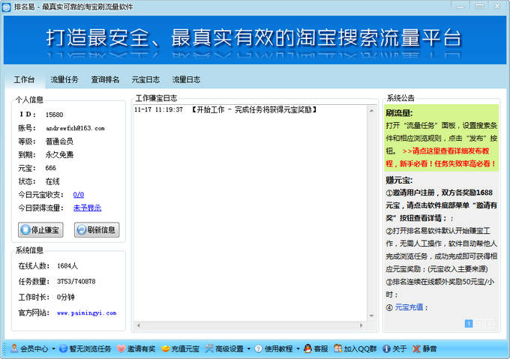Expand the 会员中心 dropdown arrow

pyautogui.click(x=53, y=349)
